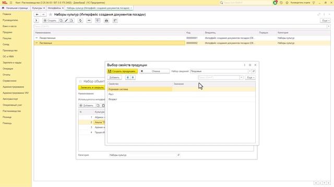Screen dimensions: 334x187
Task: Click the Отмена button in dialog
Action: 154,71
